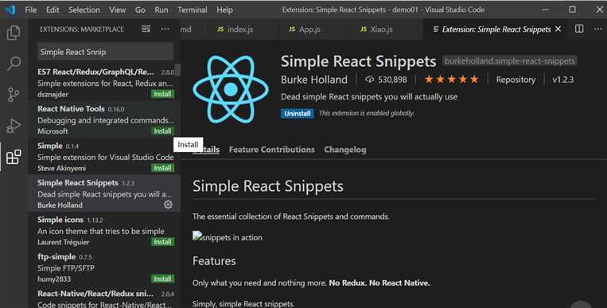Click the Uninstall button
This screenshot has width=607, height=308.
click(x=298, y=114)
